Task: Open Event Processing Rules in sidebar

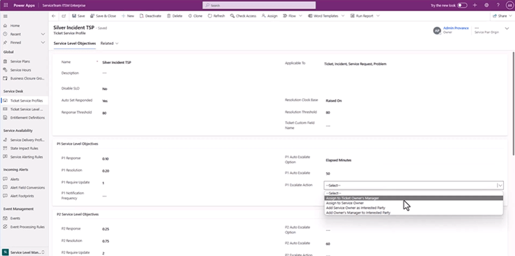Action: pos(27,227)
